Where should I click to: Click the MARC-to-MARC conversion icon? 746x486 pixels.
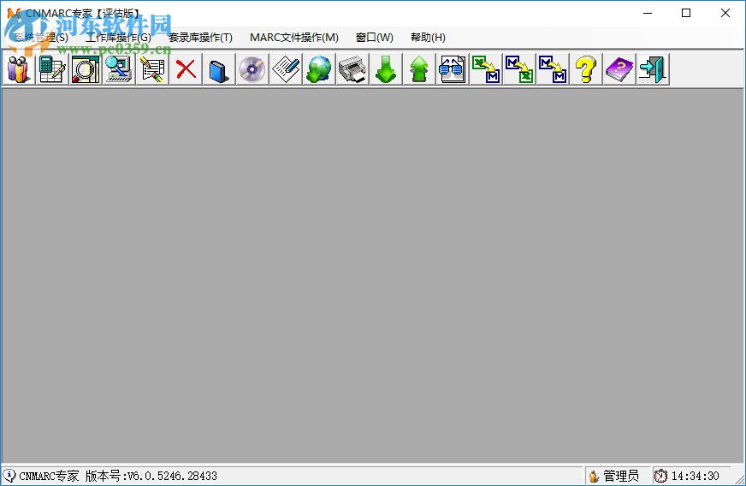(553, 69)
